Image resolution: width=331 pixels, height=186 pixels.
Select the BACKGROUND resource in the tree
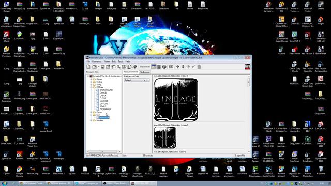pyautogui.click(x=106, y=90)
